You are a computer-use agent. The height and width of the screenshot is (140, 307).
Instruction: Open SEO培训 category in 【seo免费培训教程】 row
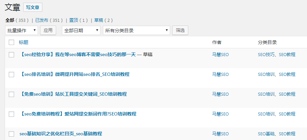[x=266, y=114]
